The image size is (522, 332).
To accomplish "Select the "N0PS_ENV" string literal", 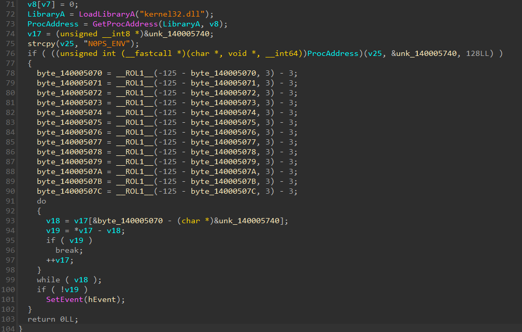I will coord(107,44).
